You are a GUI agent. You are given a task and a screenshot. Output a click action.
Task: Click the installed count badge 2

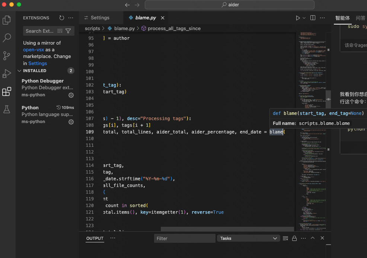tap(71, 71)
